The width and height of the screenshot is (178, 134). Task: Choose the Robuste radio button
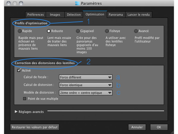click(x=49, y=31)
